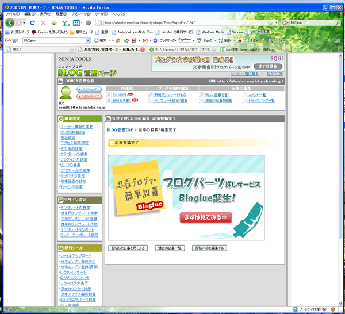Click the Firefox icon in the title bar
The height and width of the screenshot is (314, 345).
click(7, 7)
